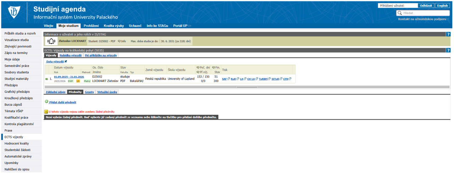Open help for the ECTS výjezdy panel
The height and width of the screenshot is (174, 454).
(448, 50)
